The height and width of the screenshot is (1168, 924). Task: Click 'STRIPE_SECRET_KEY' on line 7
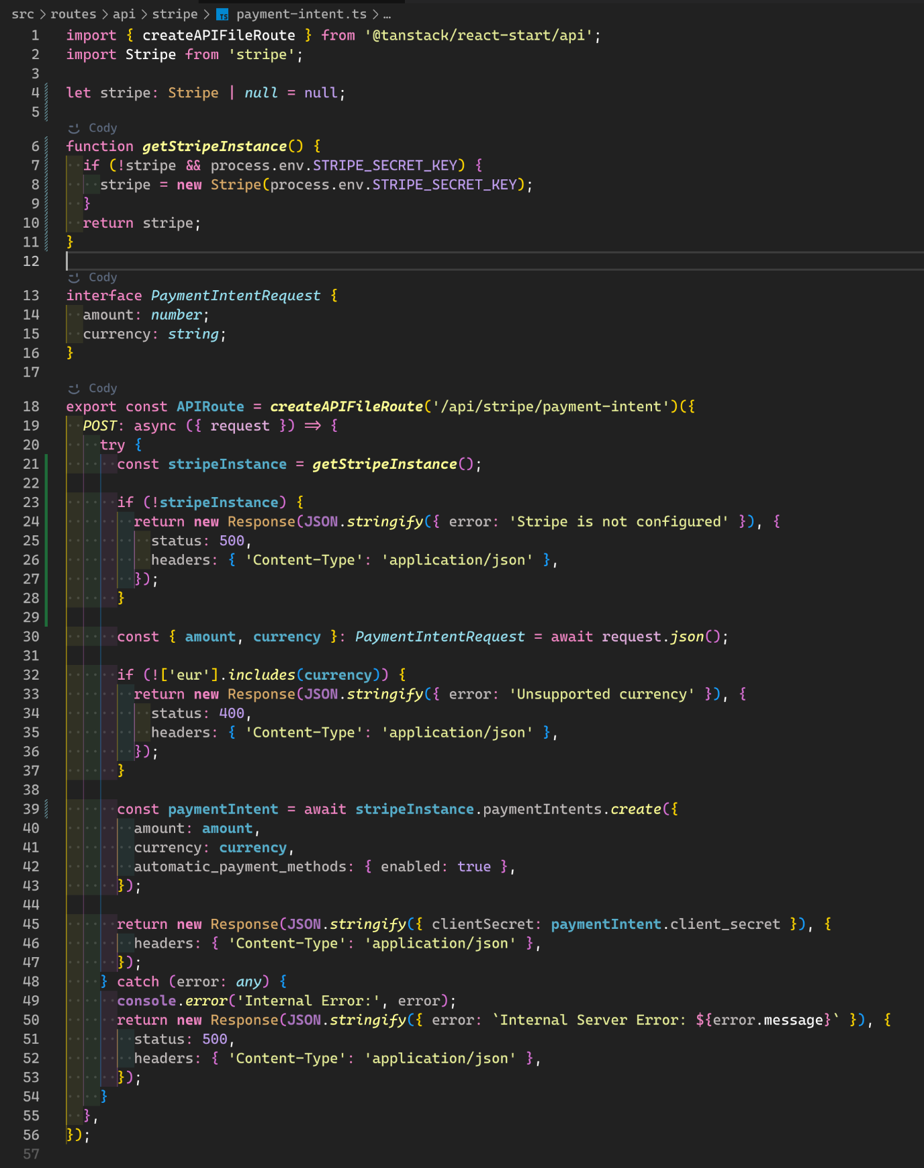[385, 165]
